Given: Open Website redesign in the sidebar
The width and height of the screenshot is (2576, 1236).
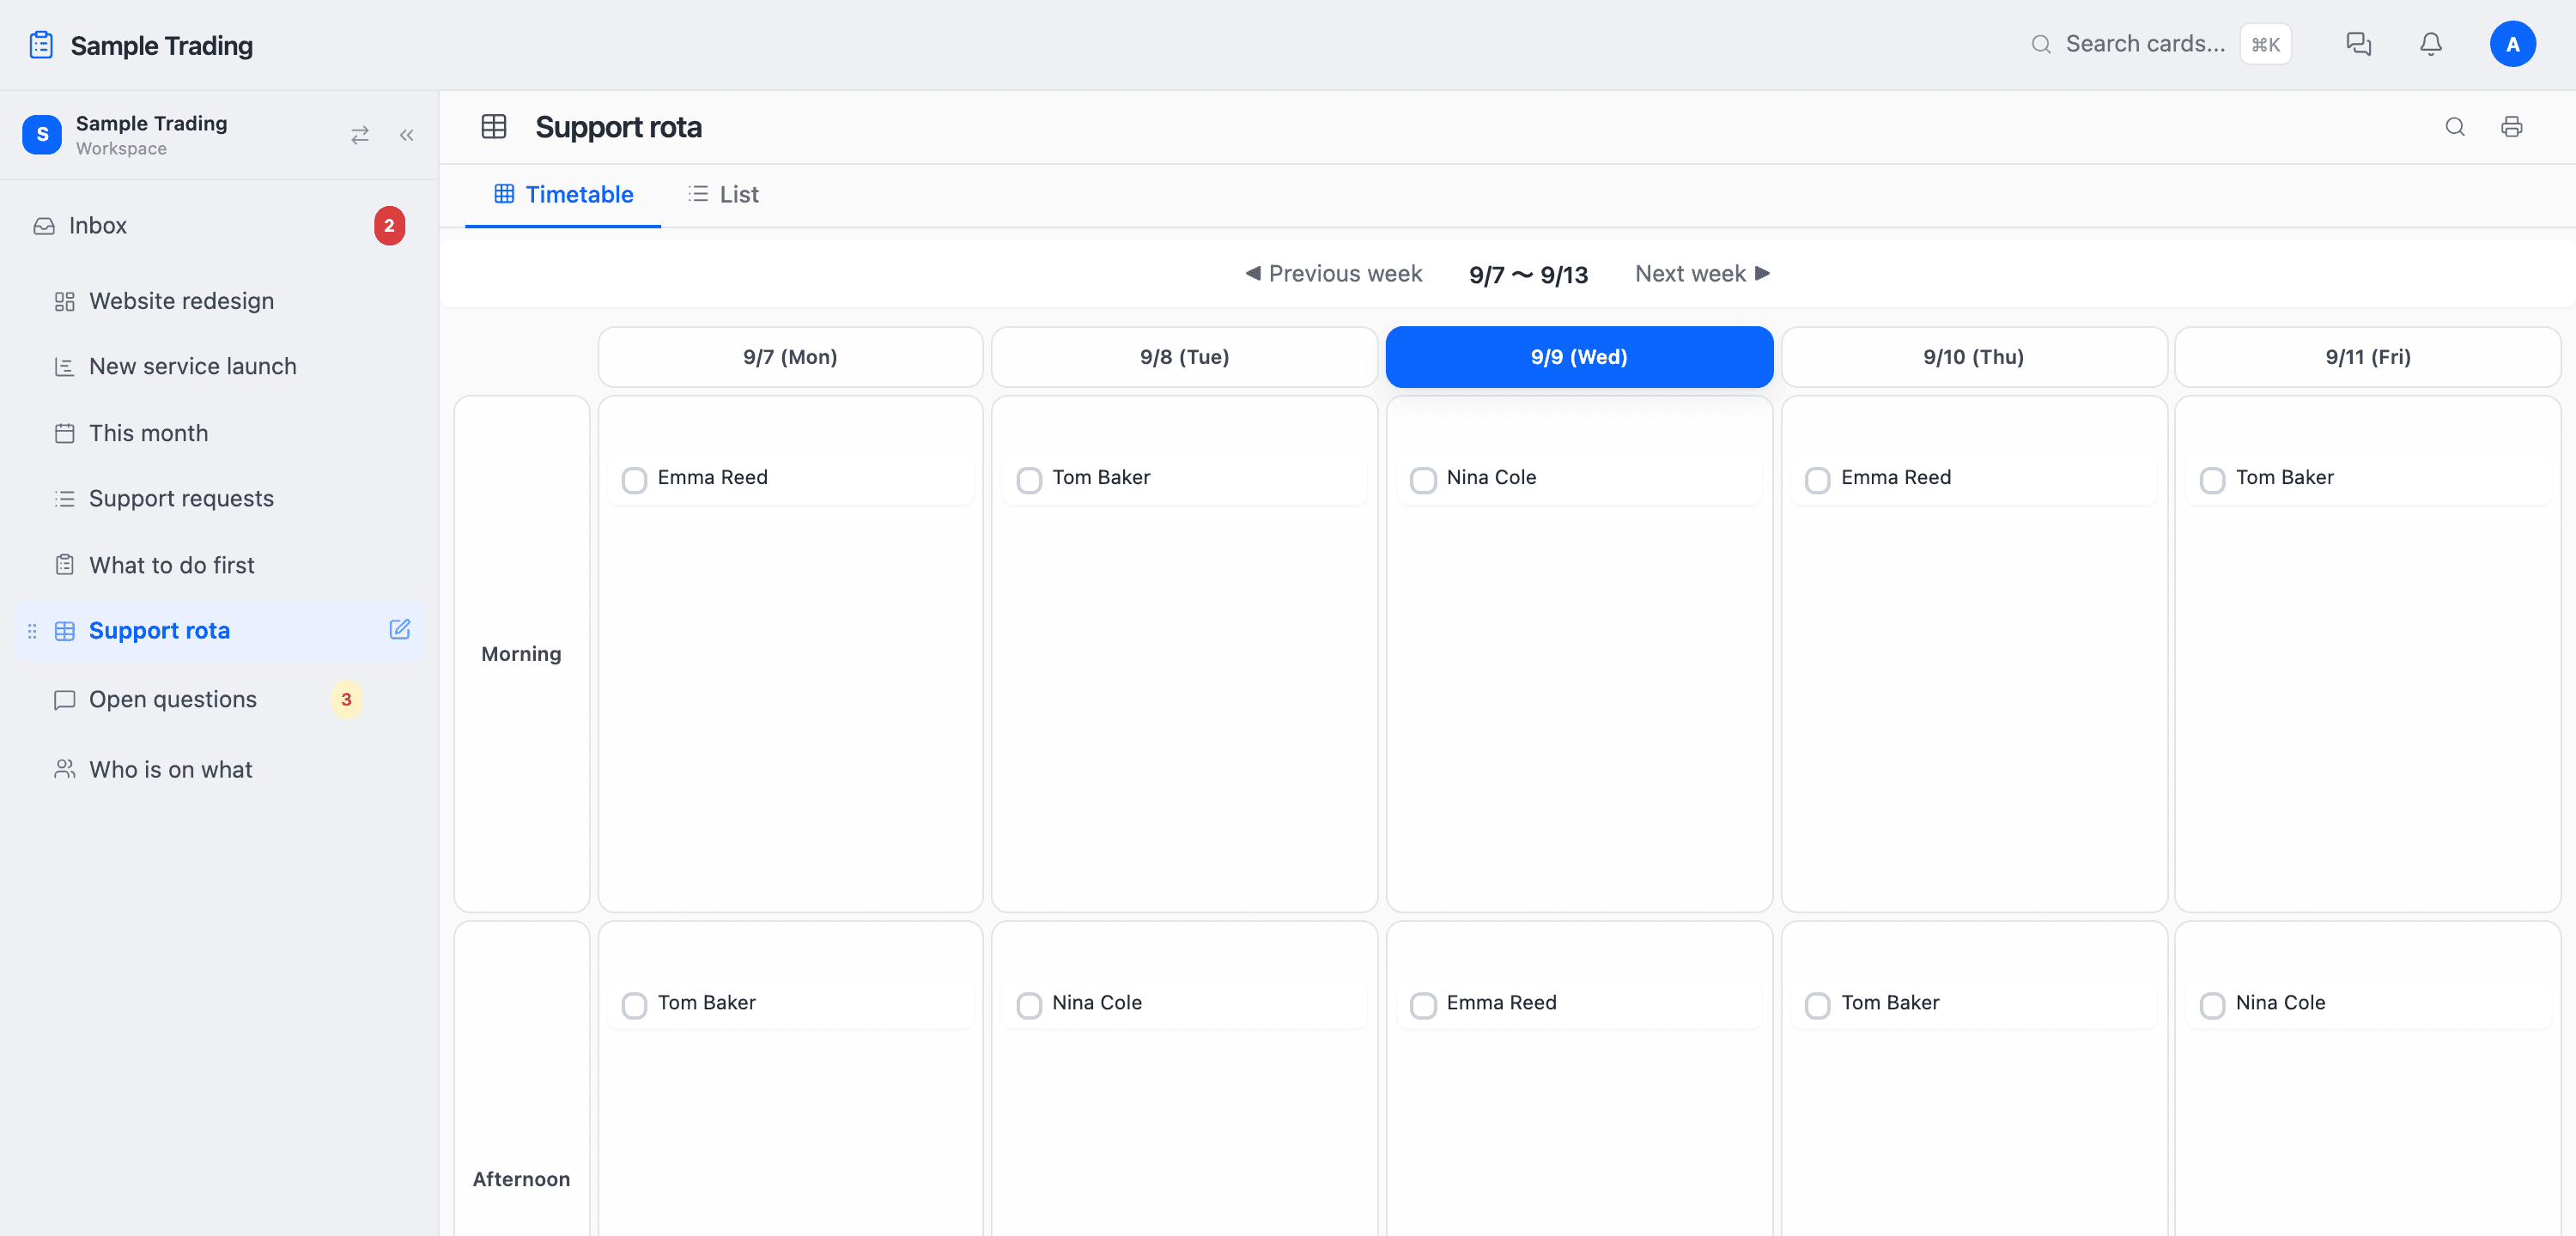Looking at the screenshot, I should click(219, 301).
